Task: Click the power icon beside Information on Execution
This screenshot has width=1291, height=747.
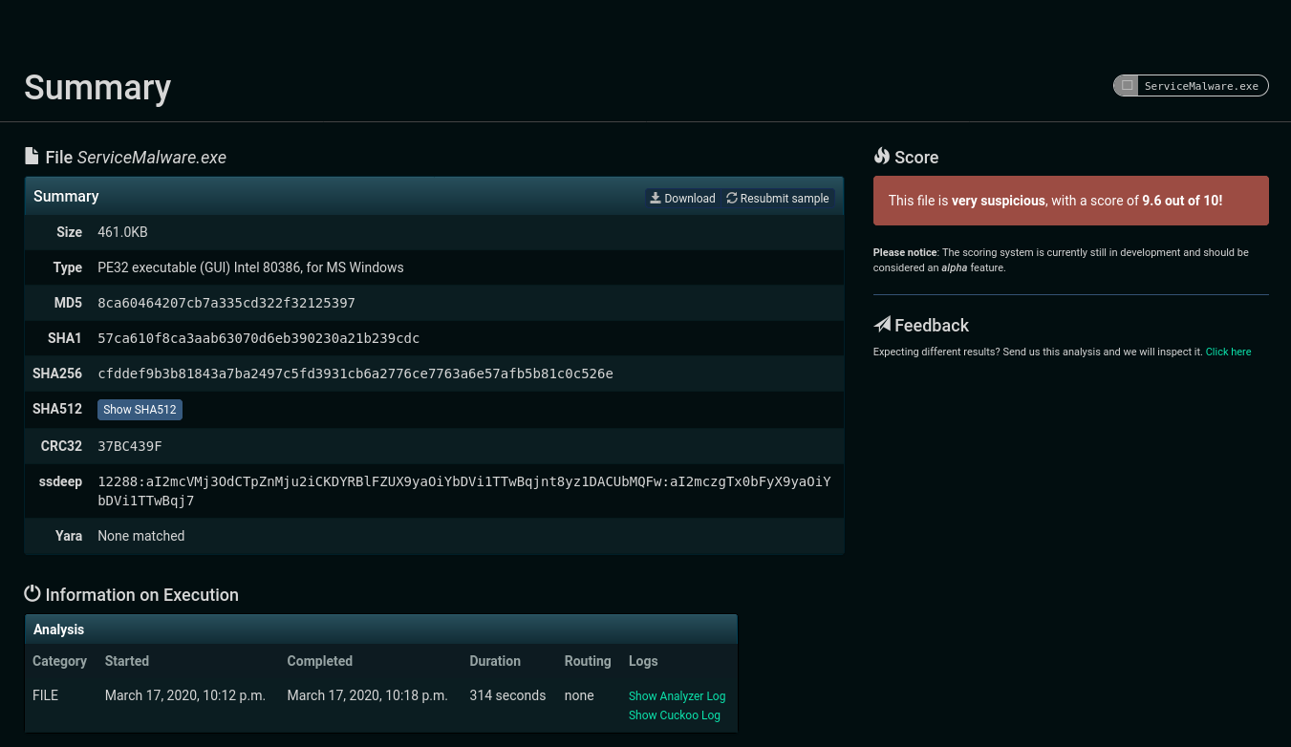Action: [32, 593]
